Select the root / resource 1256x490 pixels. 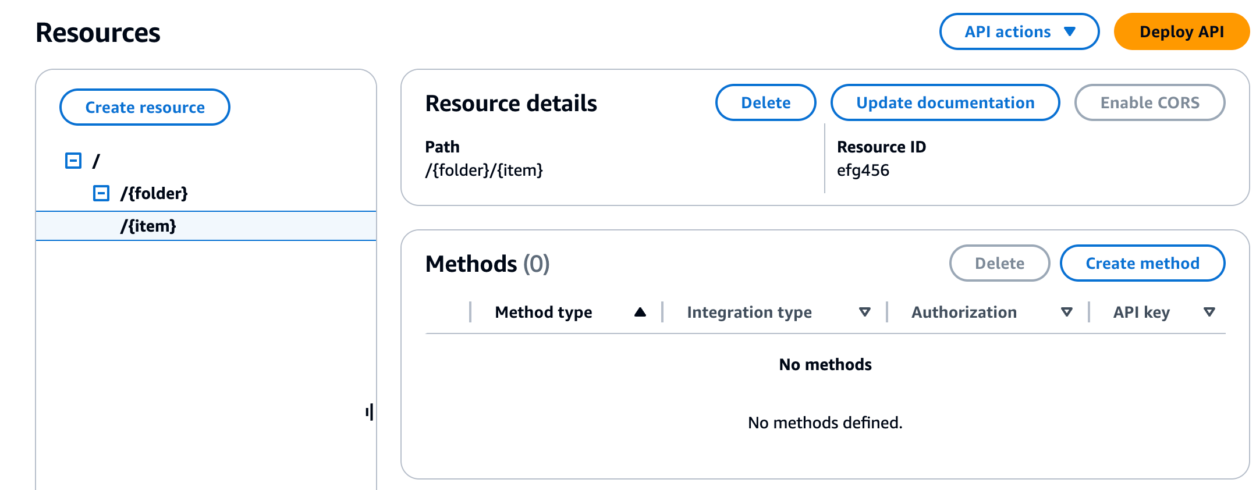[98, 161]
